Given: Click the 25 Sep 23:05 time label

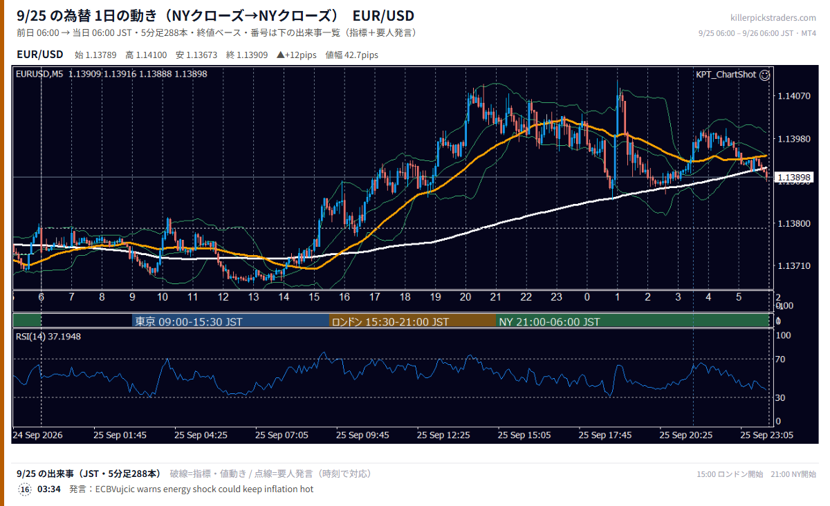Looking at the screenshot, I should pos(766,435).
